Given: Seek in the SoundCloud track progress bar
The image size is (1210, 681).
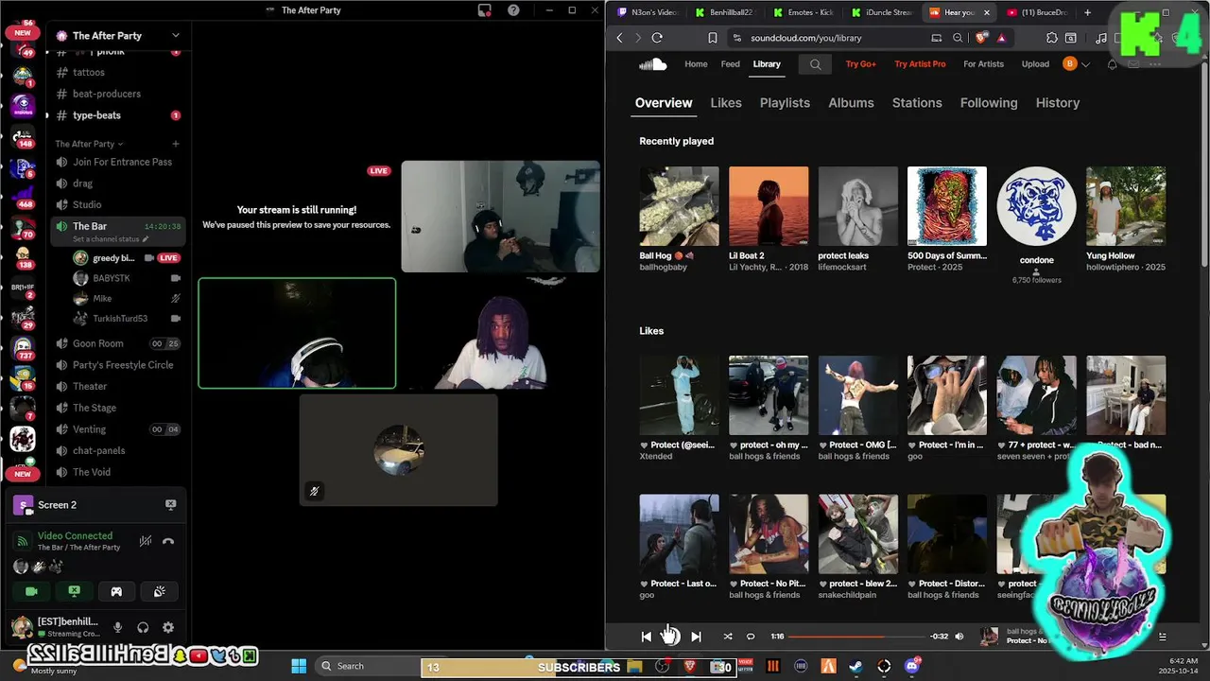Looking at the screenshot, I should click(x=856, y=637).
